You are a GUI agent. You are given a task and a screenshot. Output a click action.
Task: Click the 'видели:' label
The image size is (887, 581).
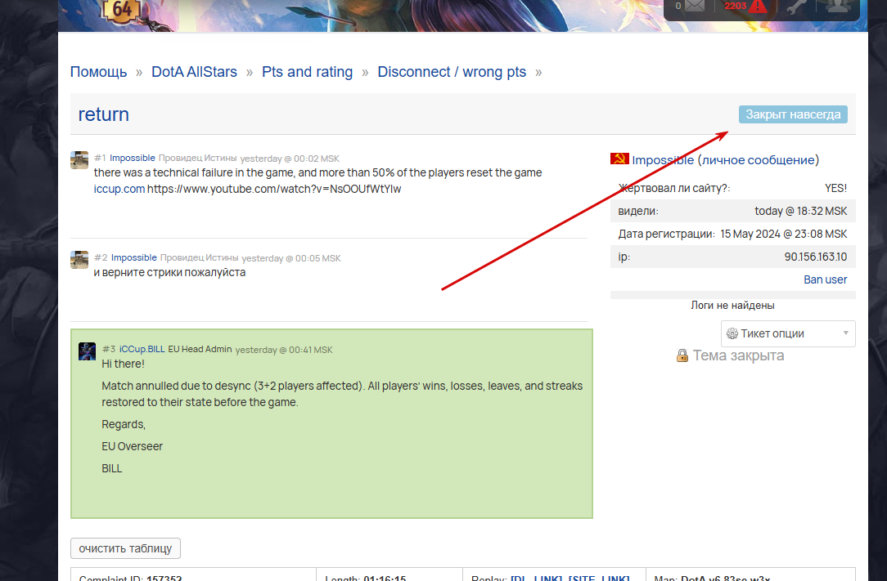click(x=638, y=211)
